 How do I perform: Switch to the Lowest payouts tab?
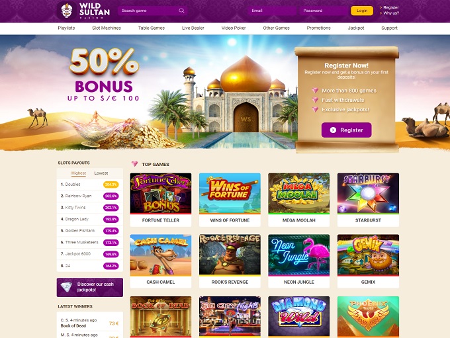tap(101, 173)
